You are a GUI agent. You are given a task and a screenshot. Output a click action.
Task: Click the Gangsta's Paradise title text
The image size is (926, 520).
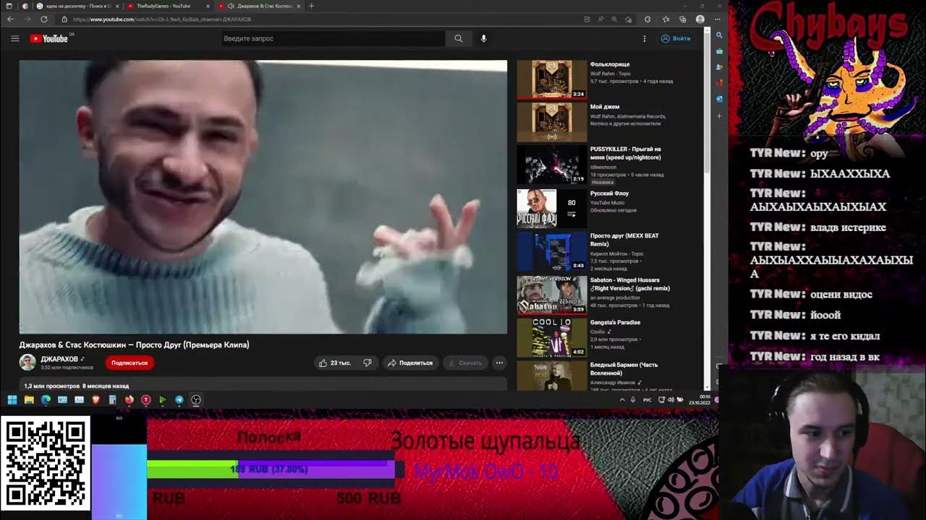click(x=615, y=323)
